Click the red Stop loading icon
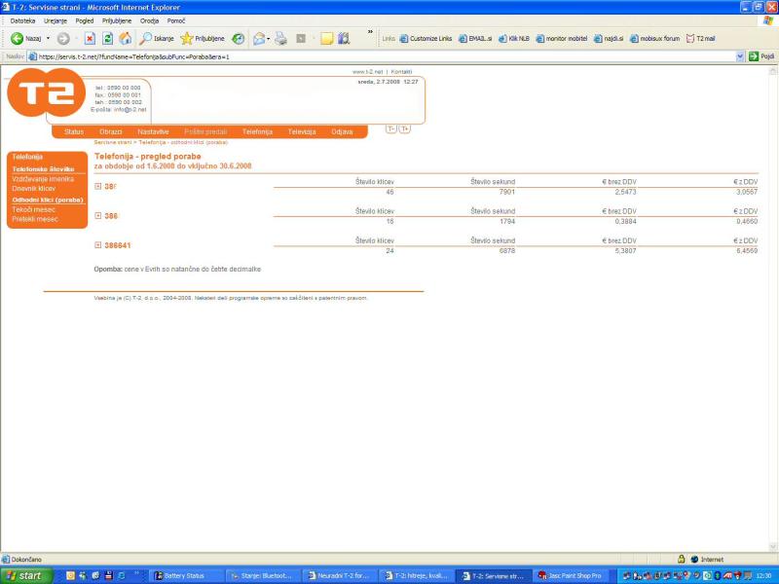The width and height of the screenshot is (779, 584). [90, 39]
